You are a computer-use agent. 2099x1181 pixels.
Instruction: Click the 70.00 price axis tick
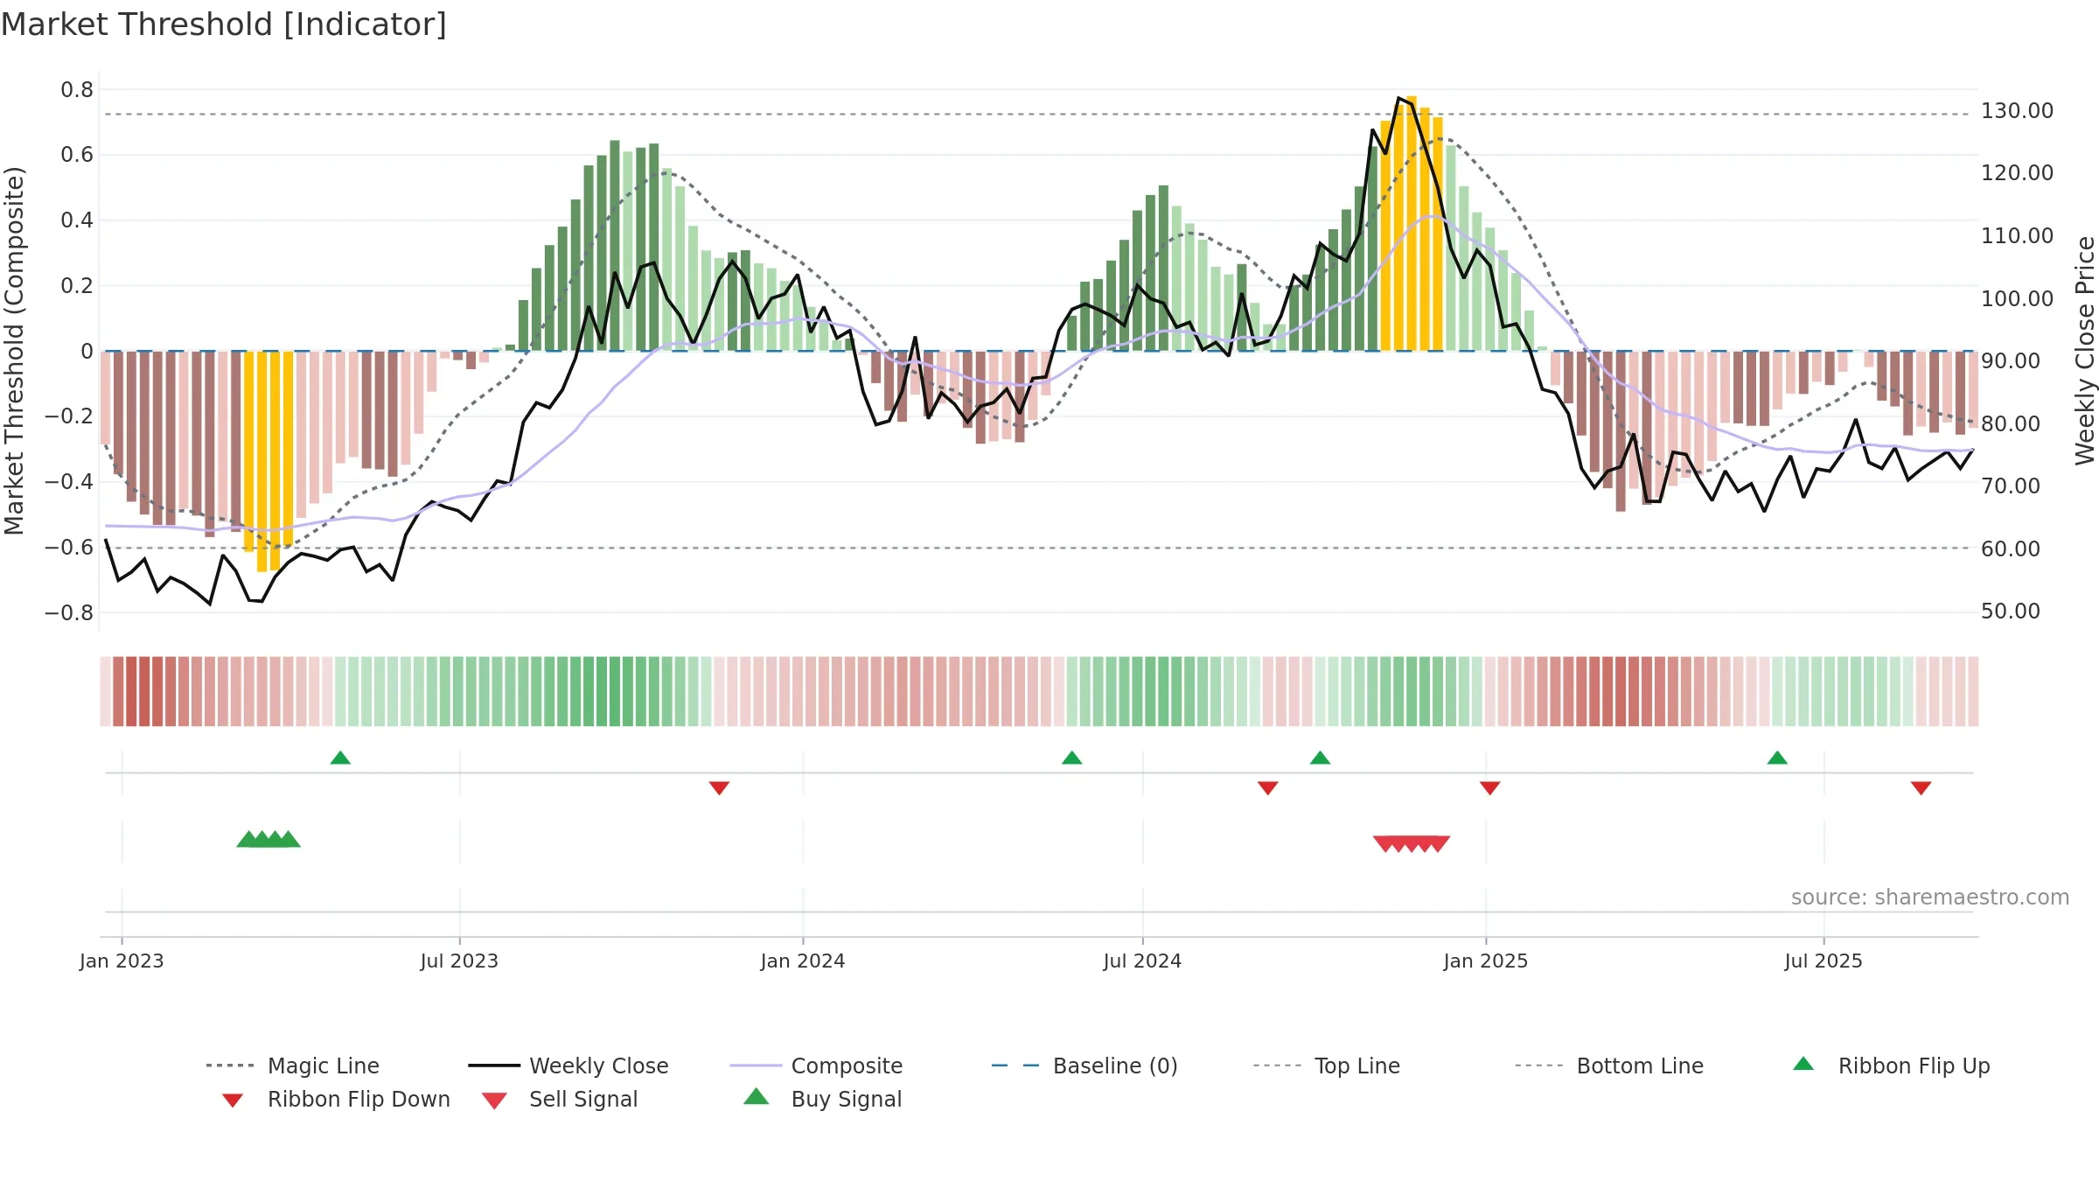2011,486
